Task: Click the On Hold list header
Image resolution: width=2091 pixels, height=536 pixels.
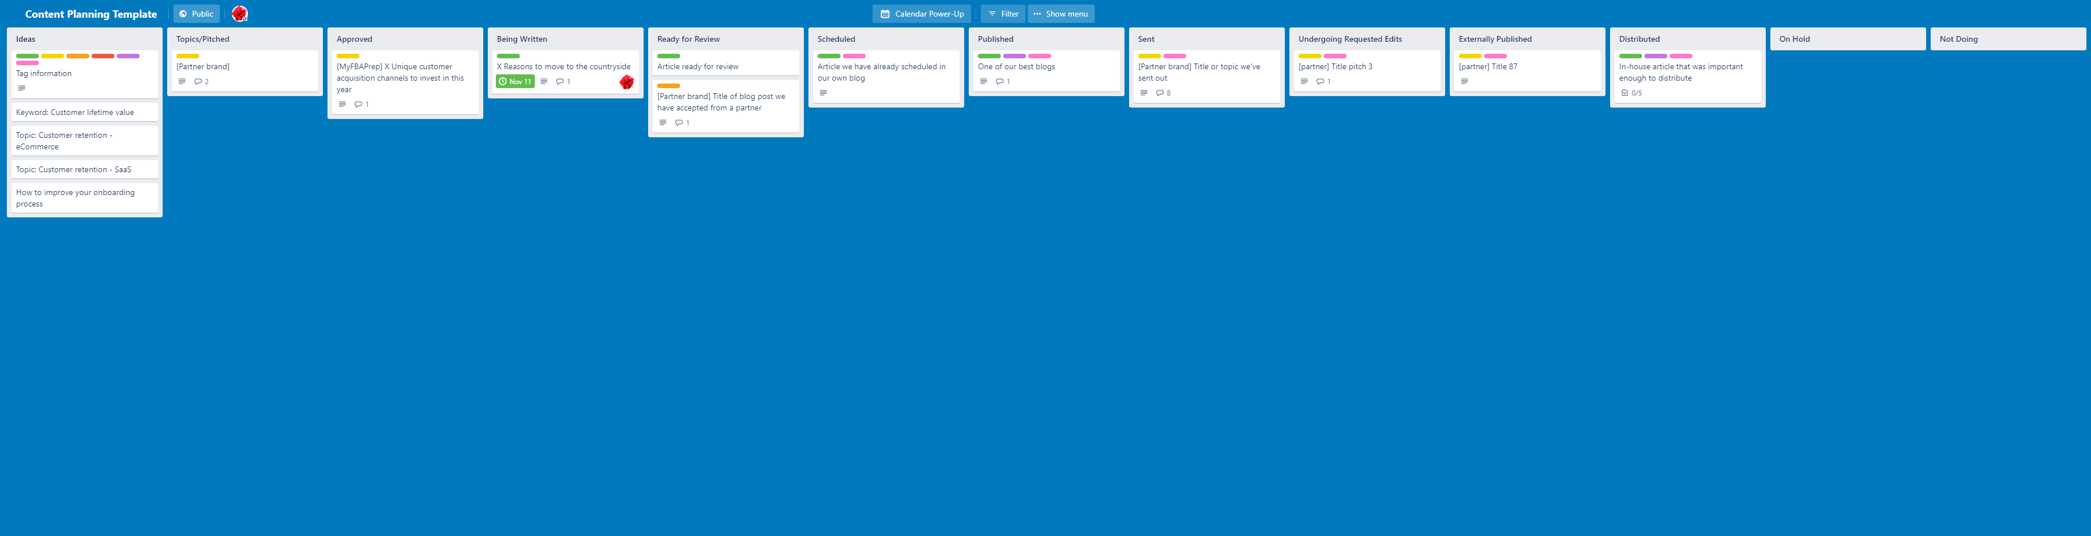Action: pos(1848,39)
